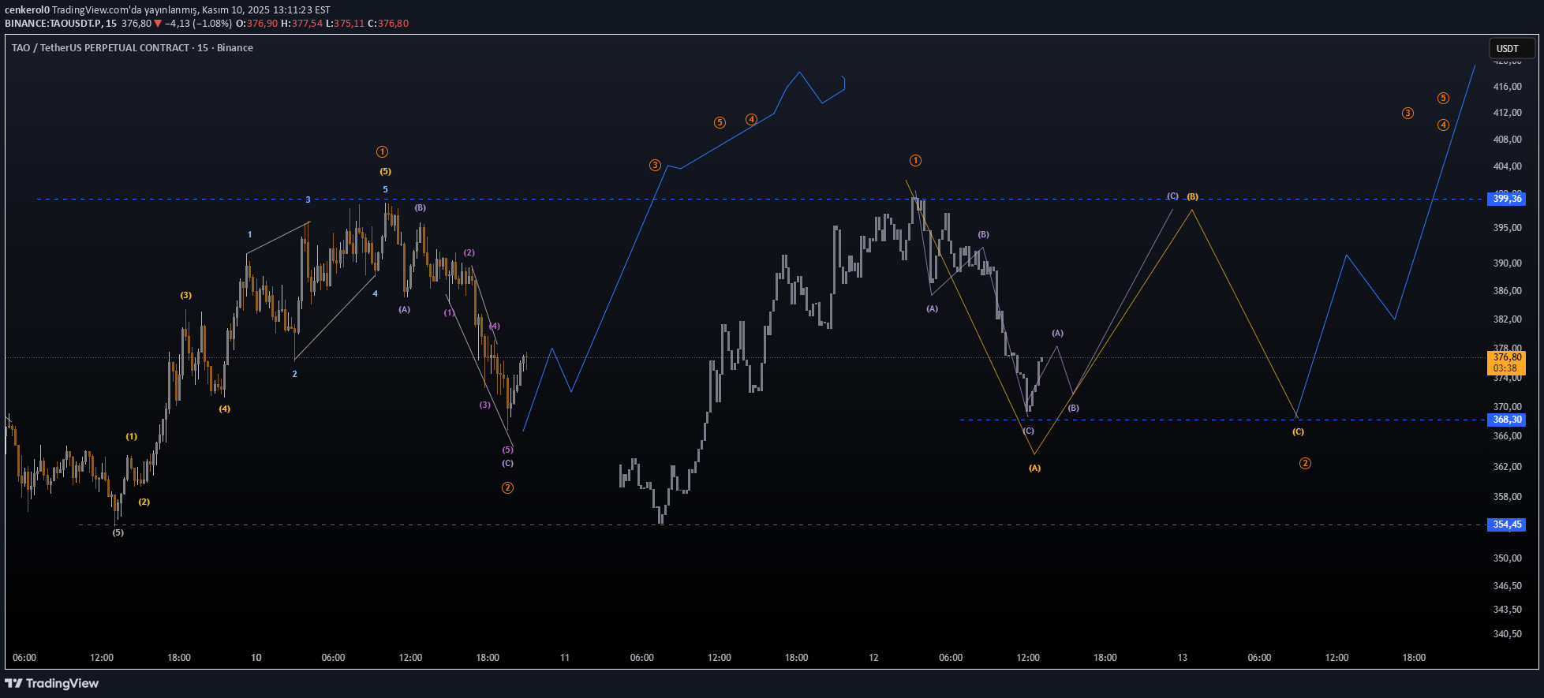Click the 354,45 support level price tag

[x=1506, y=524]
